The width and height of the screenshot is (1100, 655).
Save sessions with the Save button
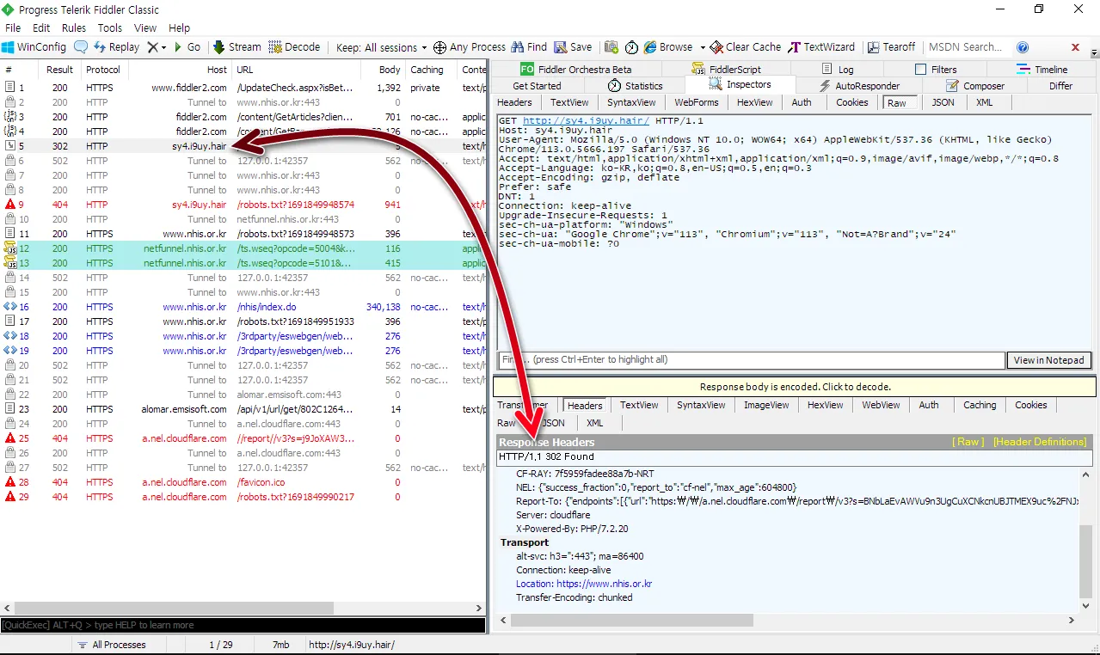(573, 47)
